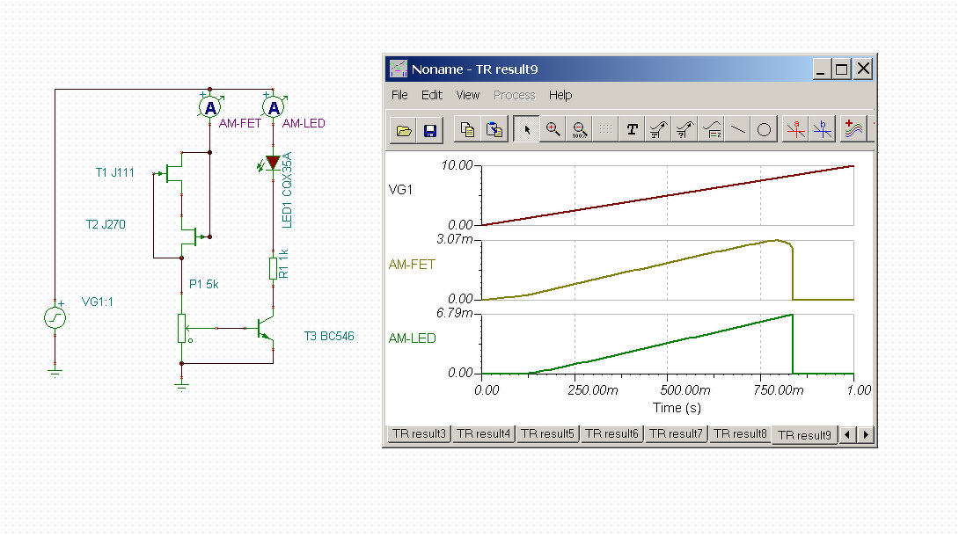This screenshot has width=959, height=538.
Task: Switch to the TR result3 tab
Action: click(419, 434)
